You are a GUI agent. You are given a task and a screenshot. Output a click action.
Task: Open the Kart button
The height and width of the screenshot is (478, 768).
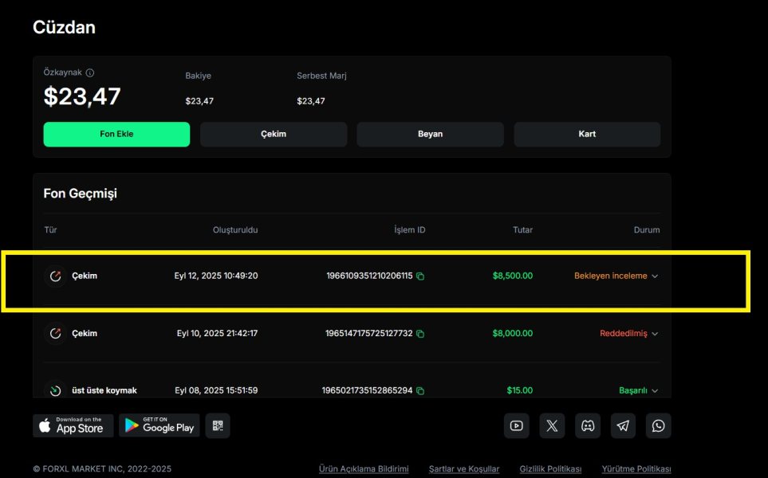coord(587,134)
